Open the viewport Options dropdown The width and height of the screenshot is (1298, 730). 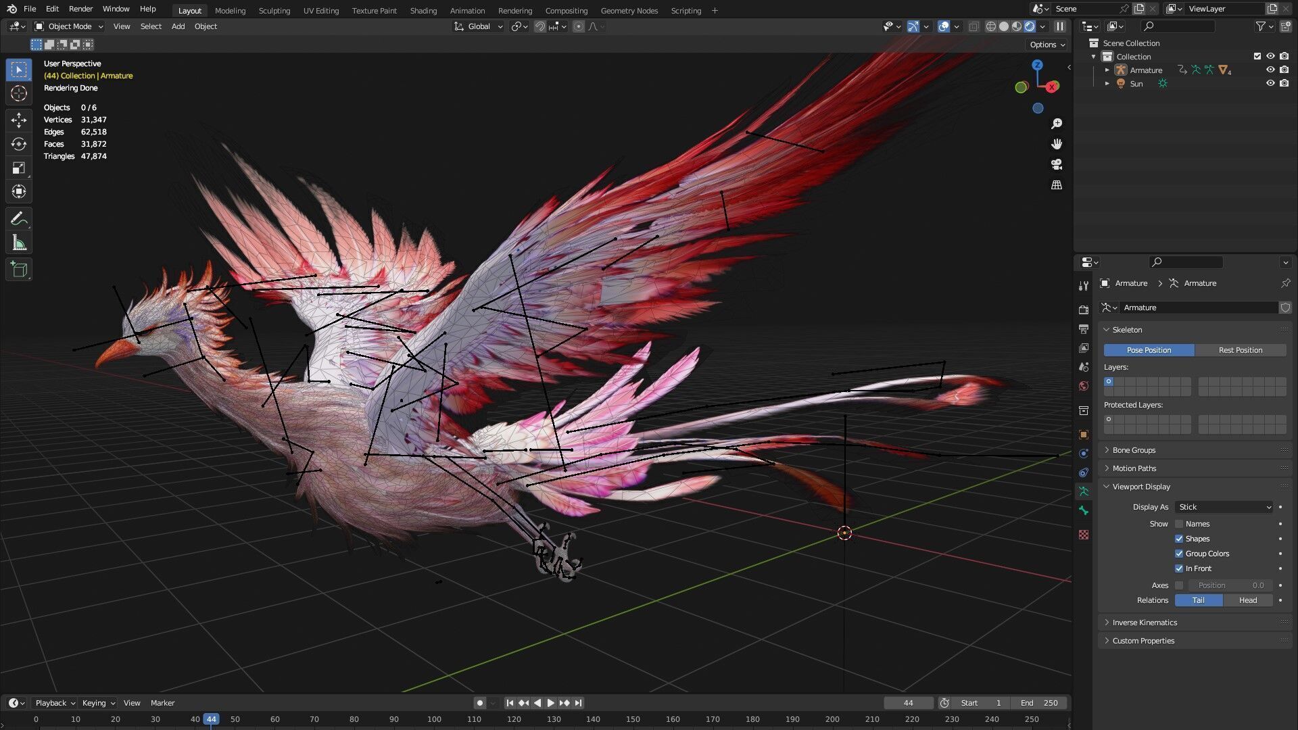(1047, 45)
